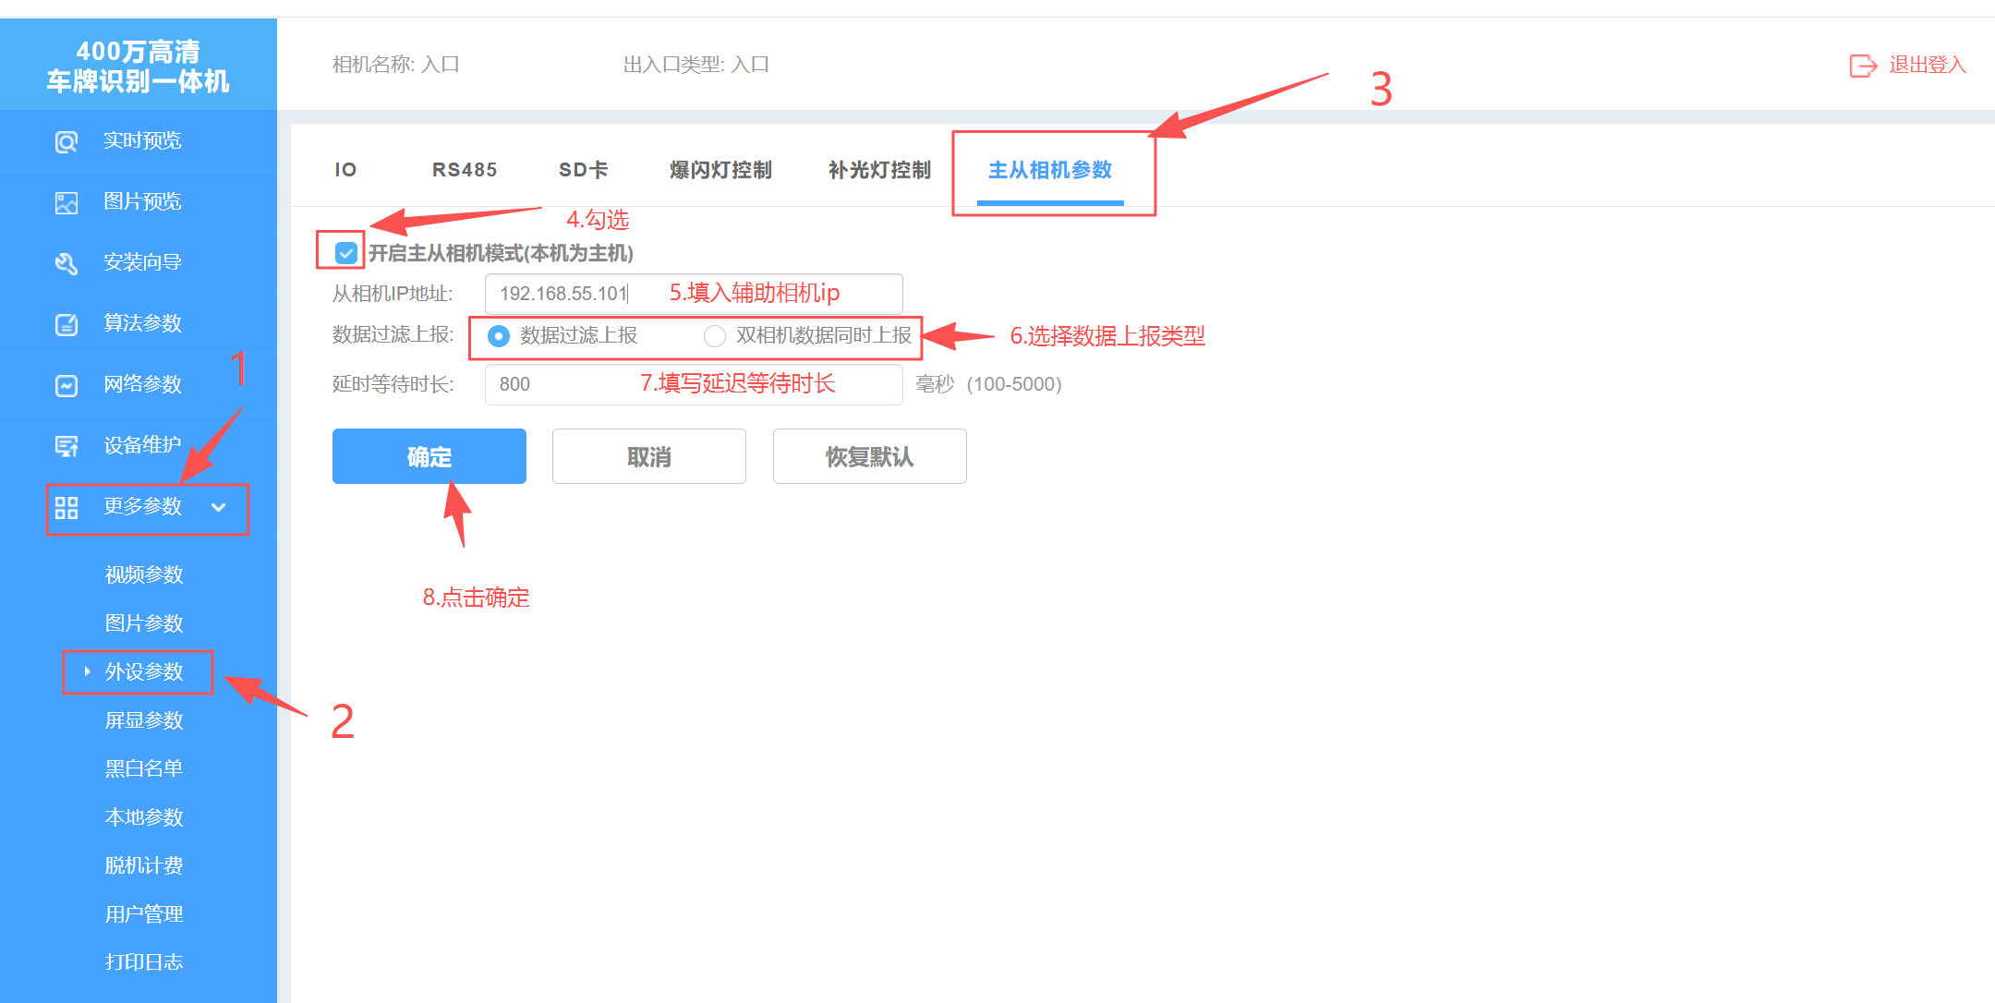Open the 爆闪灯控制 tab
Screen dimensions: 1995x1003
tap(720, 169)
